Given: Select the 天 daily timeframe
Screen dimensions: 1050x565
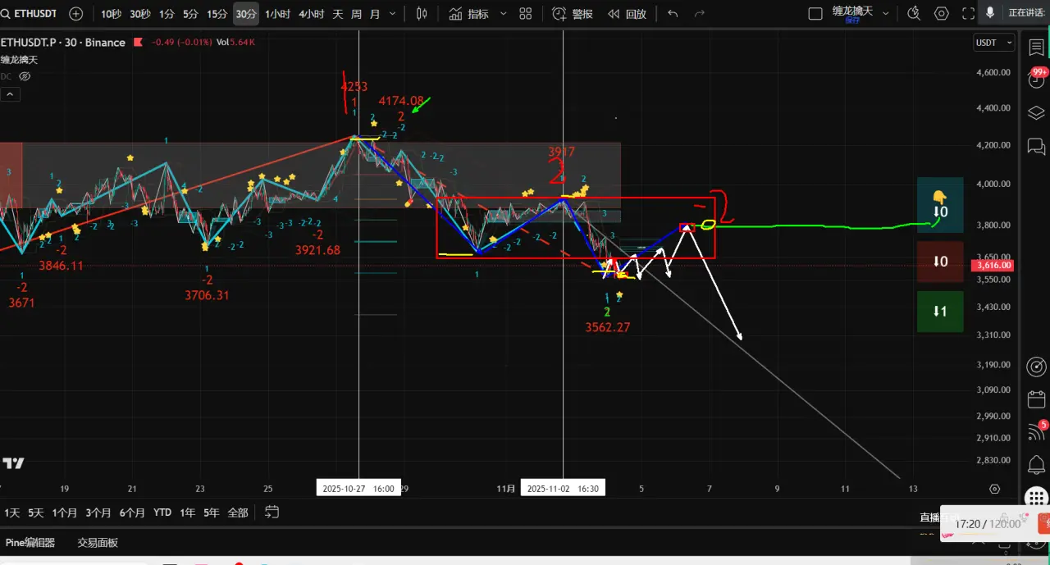Looking at the screenshot, I should tap(337, 14).
